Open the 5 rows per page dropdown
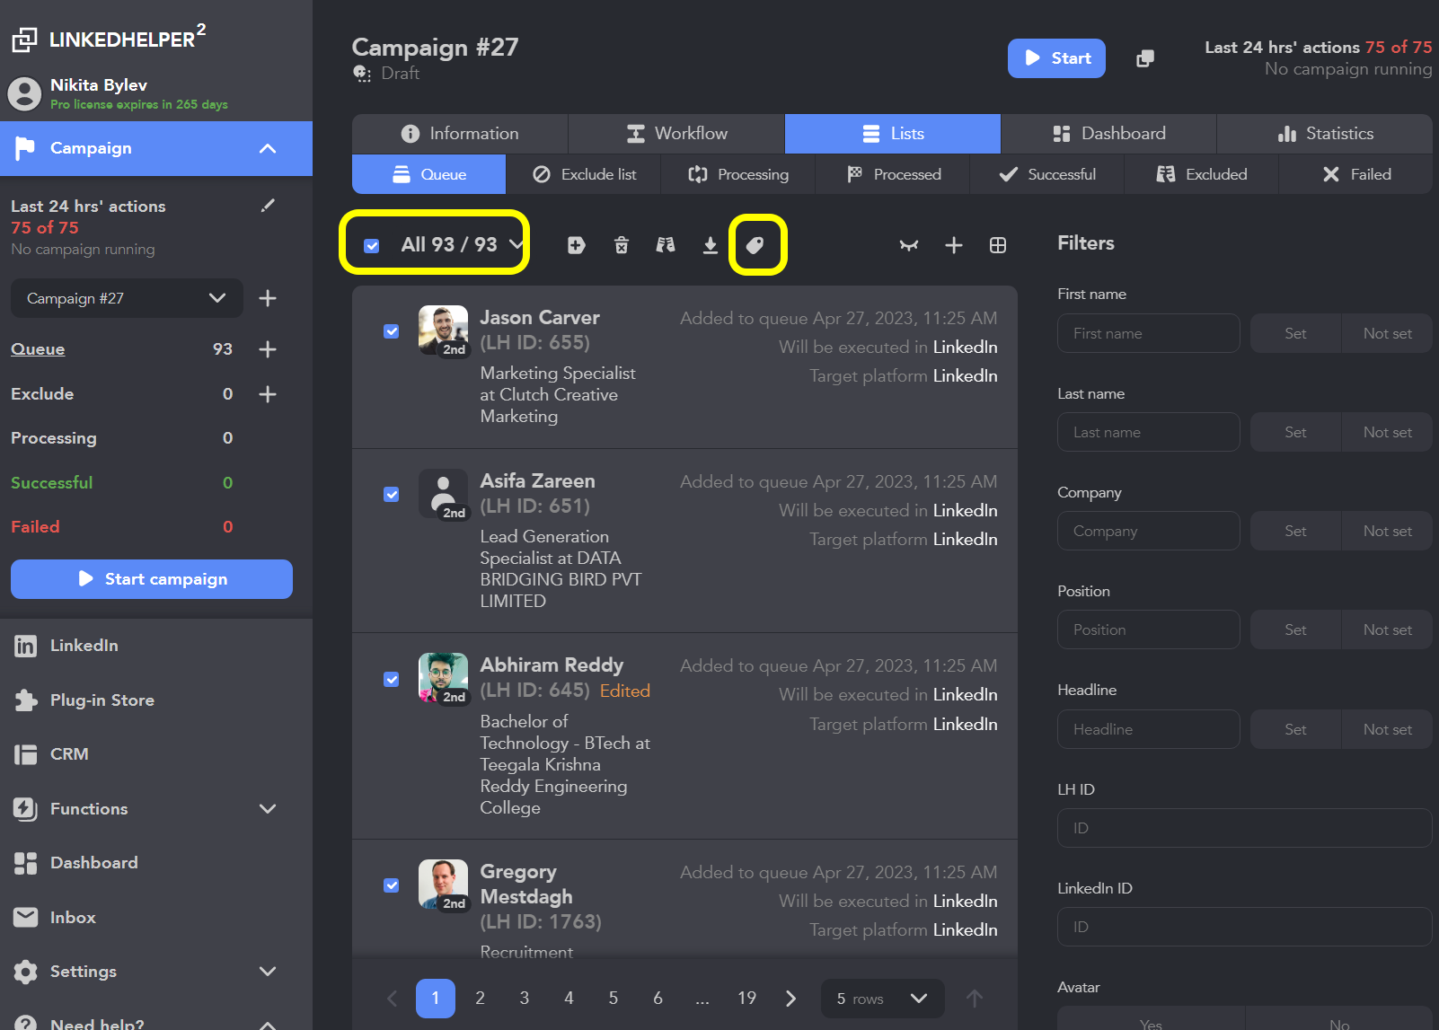The image size is (1439, 1030). click(x=882, y=999)
